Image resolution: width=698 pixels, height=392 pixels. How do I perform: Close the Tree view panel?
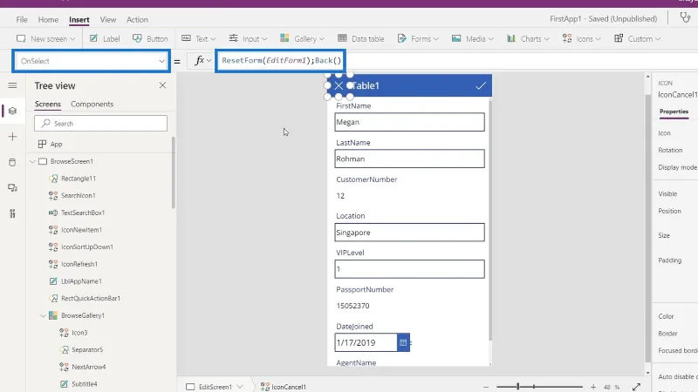162,85
